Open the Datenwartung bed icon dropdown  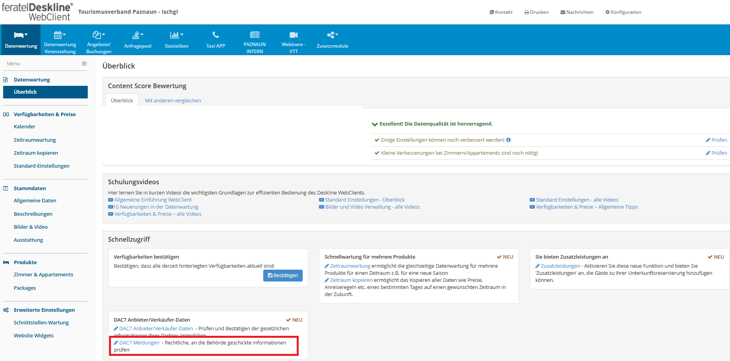point(21,35)
